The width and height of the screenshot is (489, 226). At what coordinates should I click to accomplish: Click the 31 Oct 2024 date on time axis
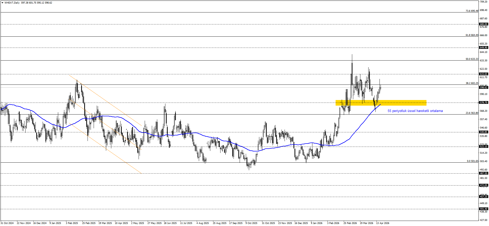7,223
